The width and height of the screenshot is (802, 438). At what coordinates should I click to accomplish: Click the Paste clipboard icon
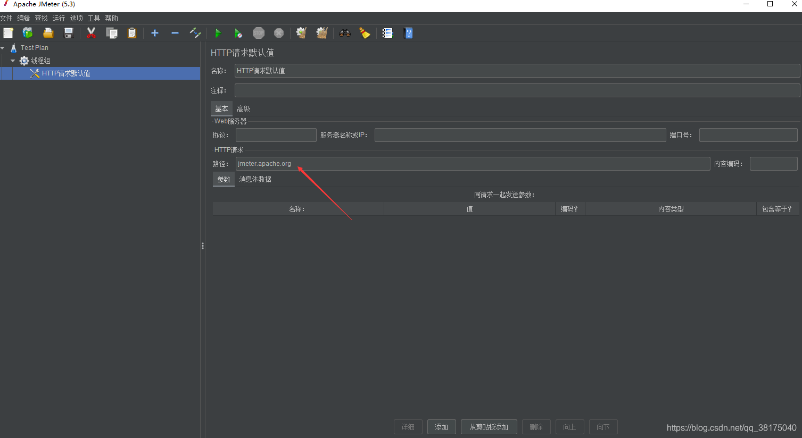(132, 33)
